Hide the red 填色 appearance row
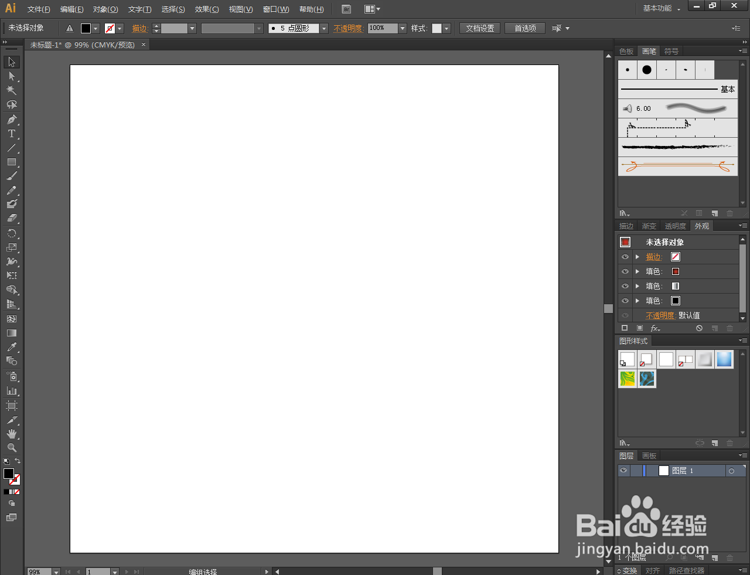The height and width of the screenshot is (575, 750). pos(625,271)
